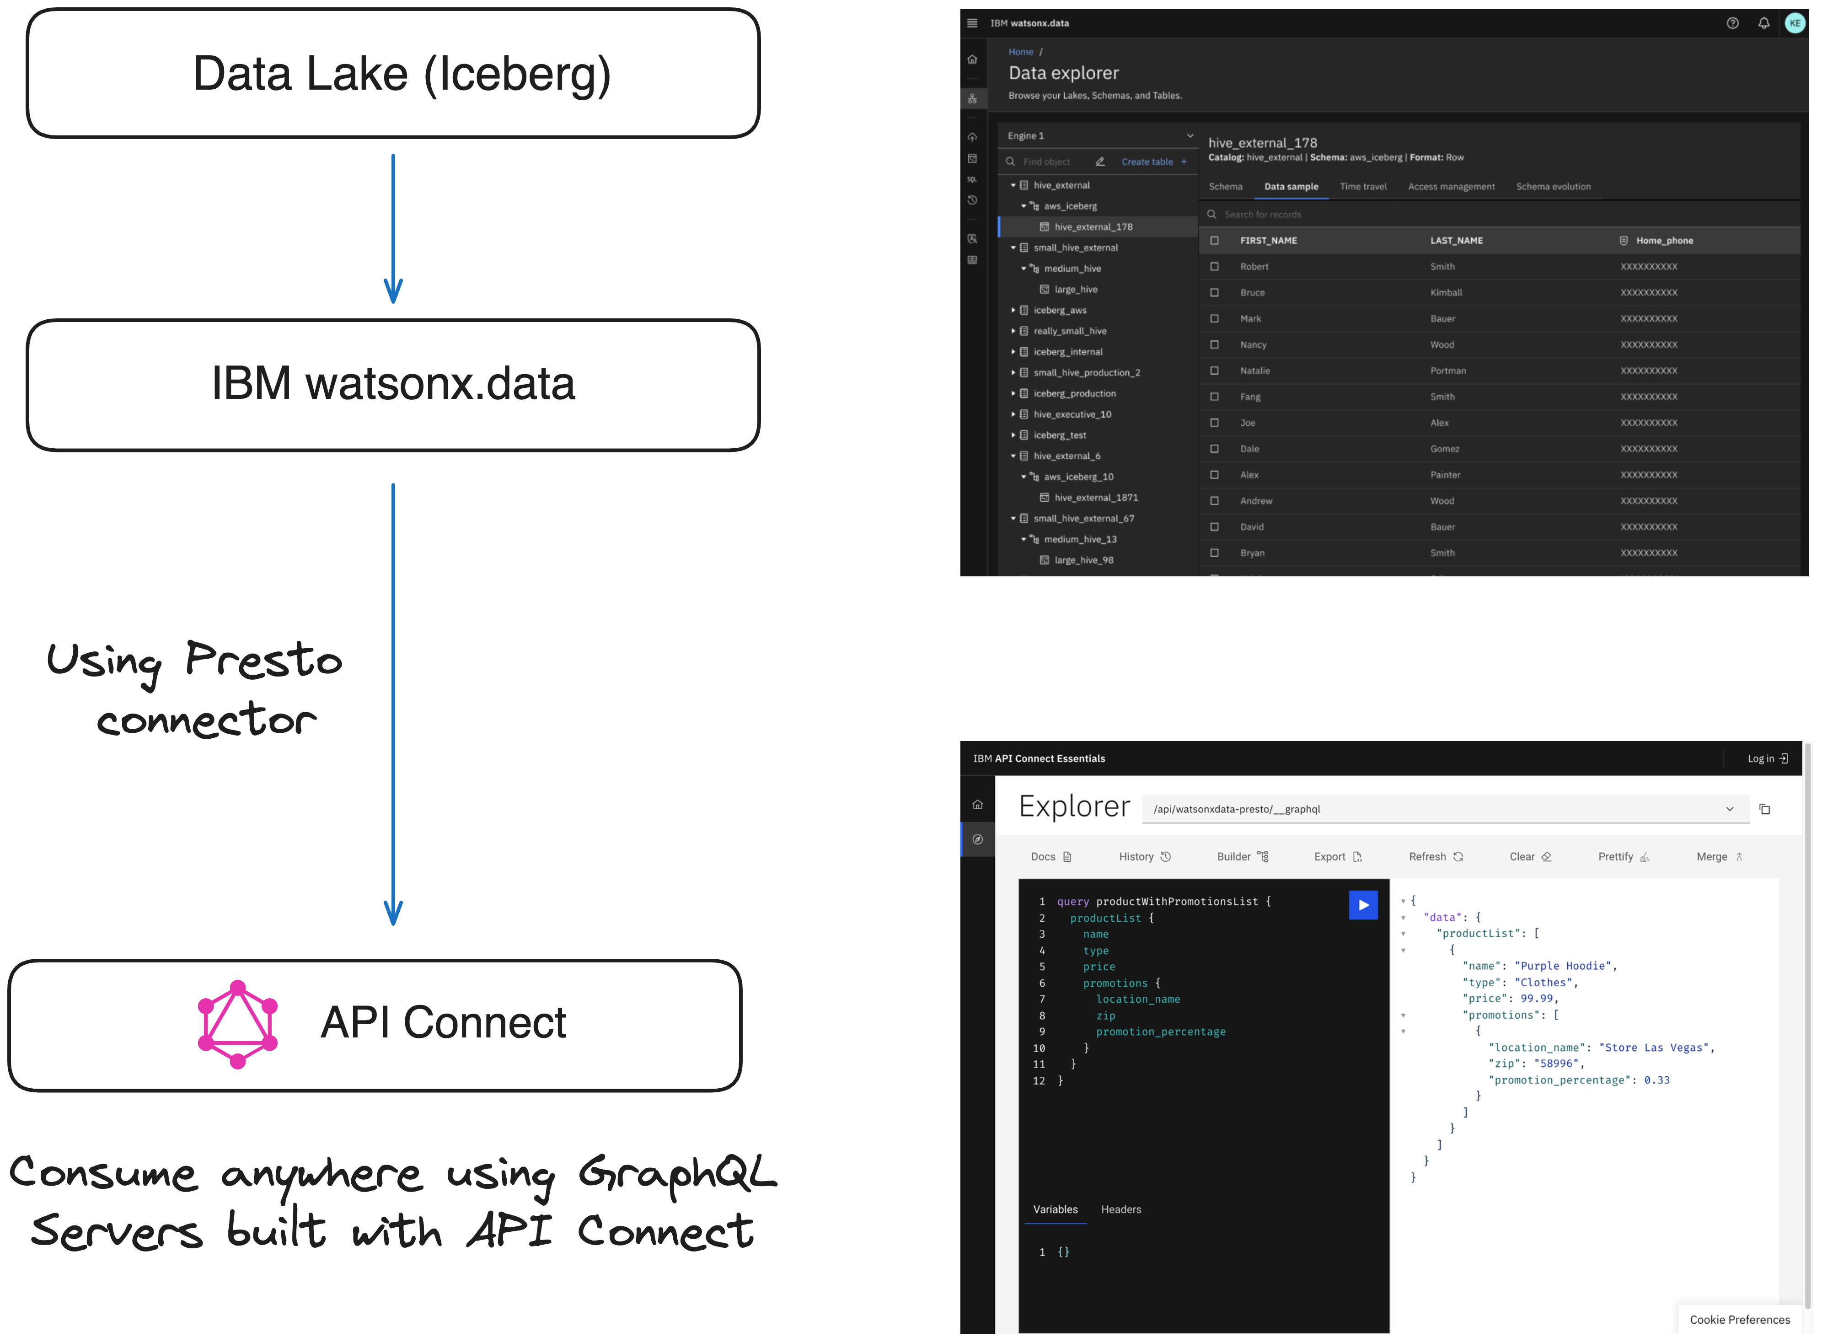1822x1343 pixels.
Task: Clear the query editor
Action: [1531, 857]
